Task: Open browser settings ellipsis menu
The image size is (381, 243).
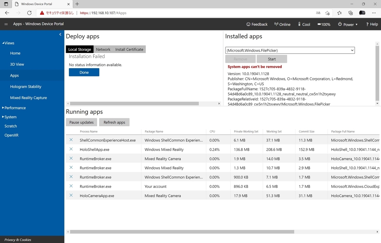Action: (374, 13)
